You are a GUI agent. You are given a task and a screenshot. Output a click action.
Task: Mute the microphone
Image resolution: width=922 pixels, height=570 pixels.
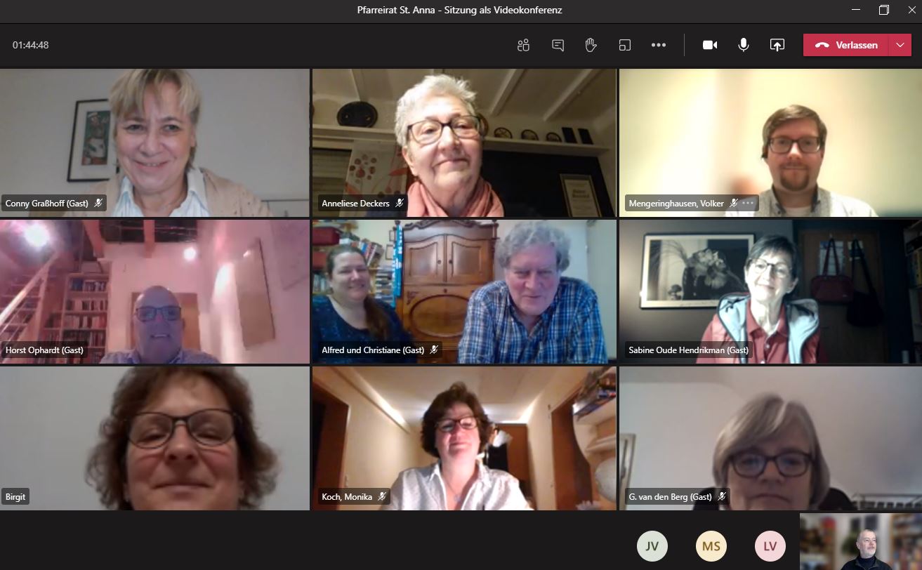[x=744, y=45]
